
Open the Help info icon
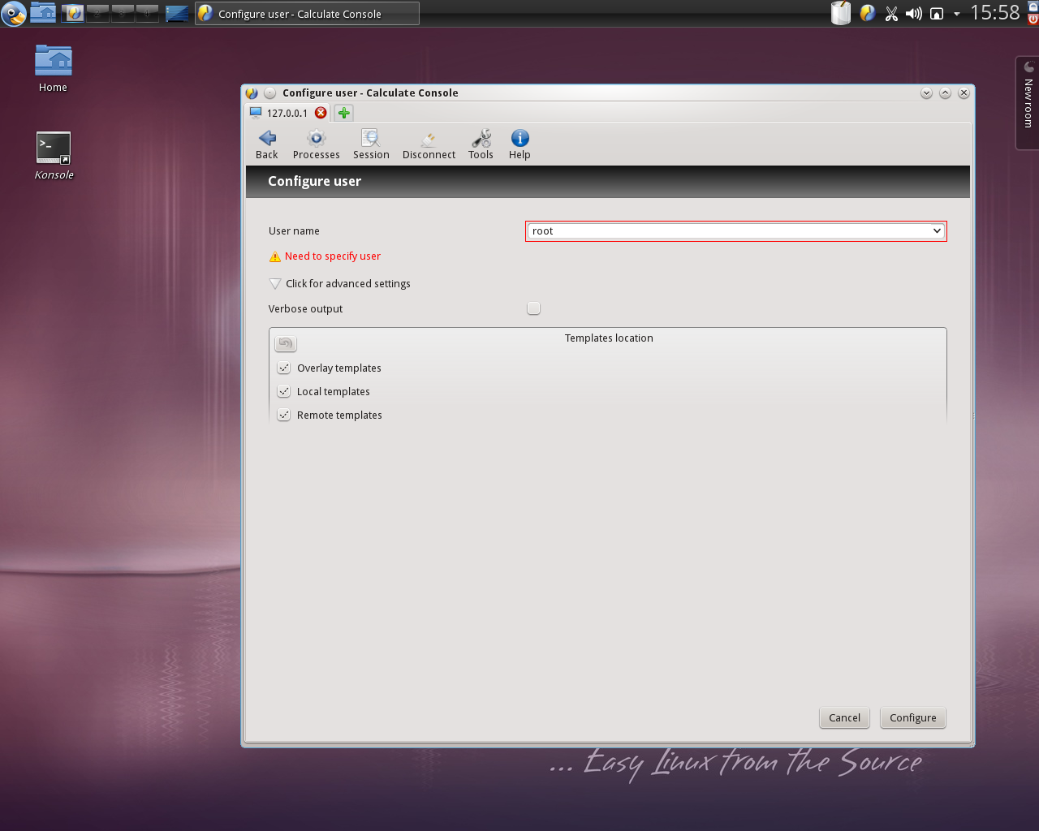click(x=519, y=144)
